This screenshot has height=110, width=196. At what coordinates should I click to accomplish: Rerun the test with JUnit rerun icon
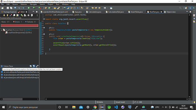(22, 15)
